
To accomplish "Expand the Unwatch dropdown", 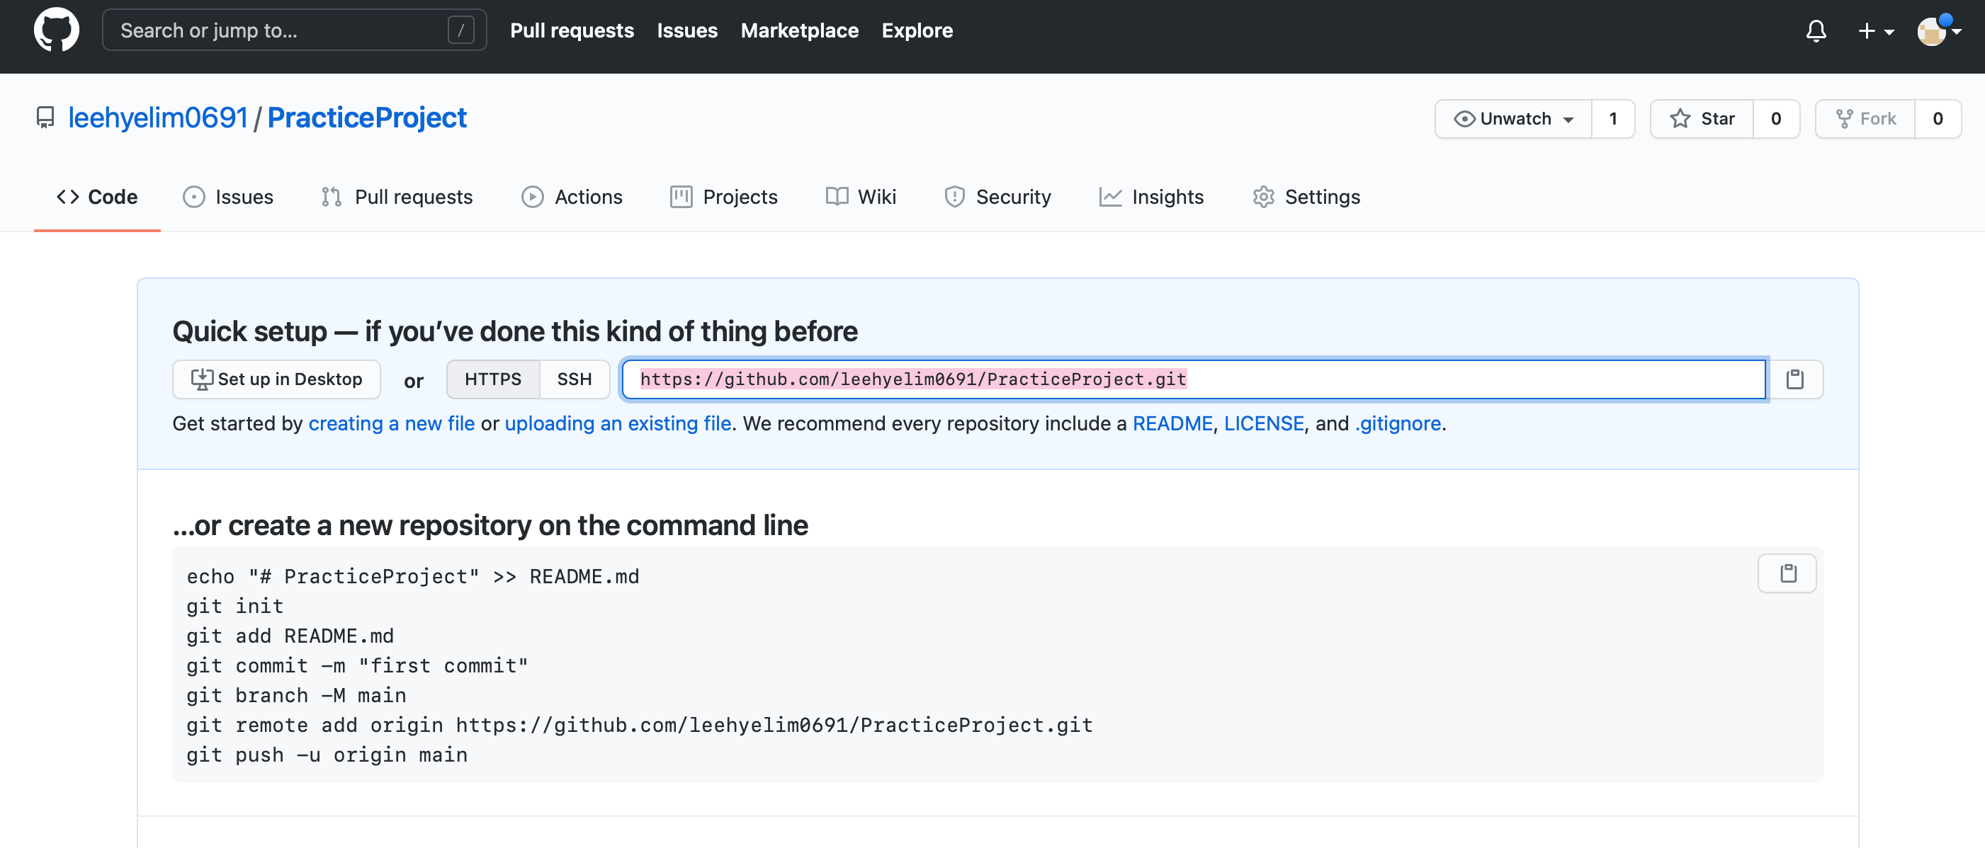I will click(x=1512, y=119).
